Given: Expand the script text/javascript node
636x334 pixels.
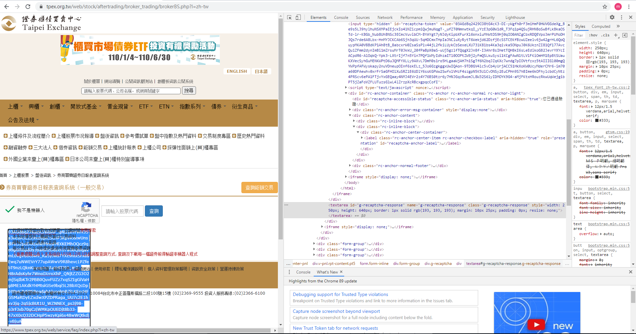Looking at the screenshot, I should pos(346,88).
